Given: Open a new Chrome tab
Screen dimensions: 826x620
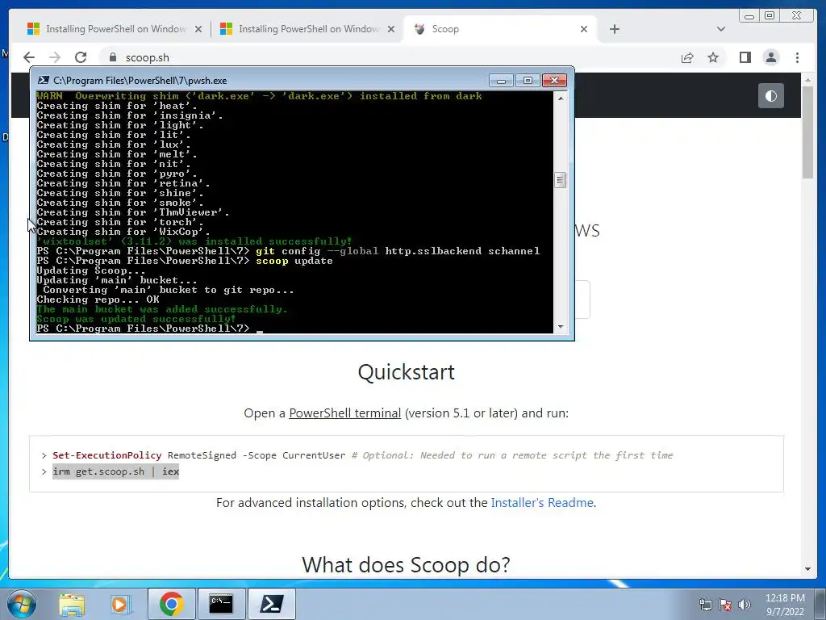Looking at the screenshot, I should [614, 29].
